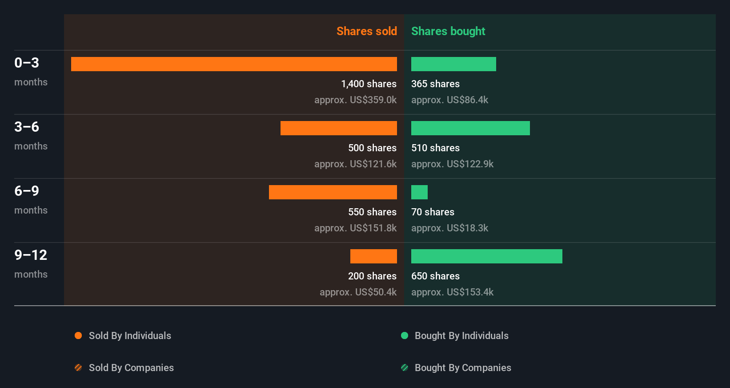This screenshot has height=388, width=730.
Task: Select the orange 1,400 shares sold bar
Action: tap(234, 64)
